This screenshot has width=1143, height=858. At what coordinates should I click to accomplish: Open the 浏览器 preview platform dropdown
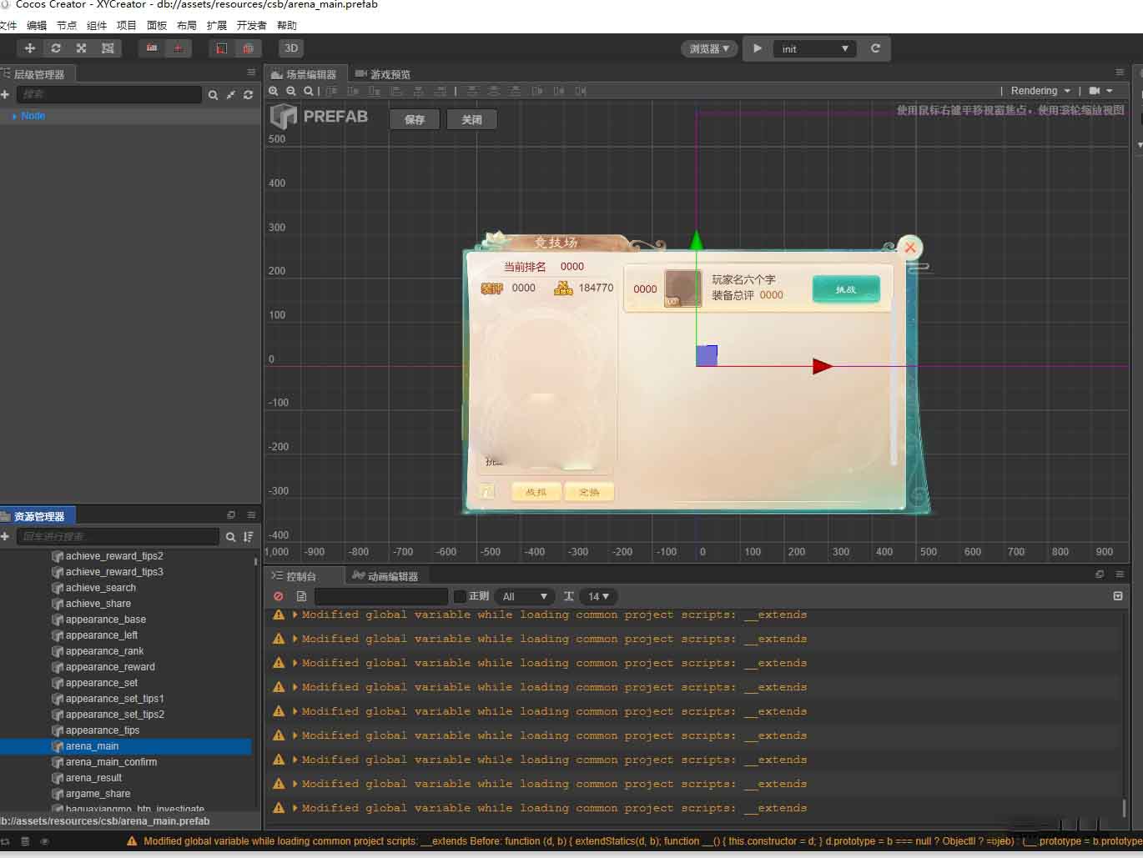click(709, 48)
